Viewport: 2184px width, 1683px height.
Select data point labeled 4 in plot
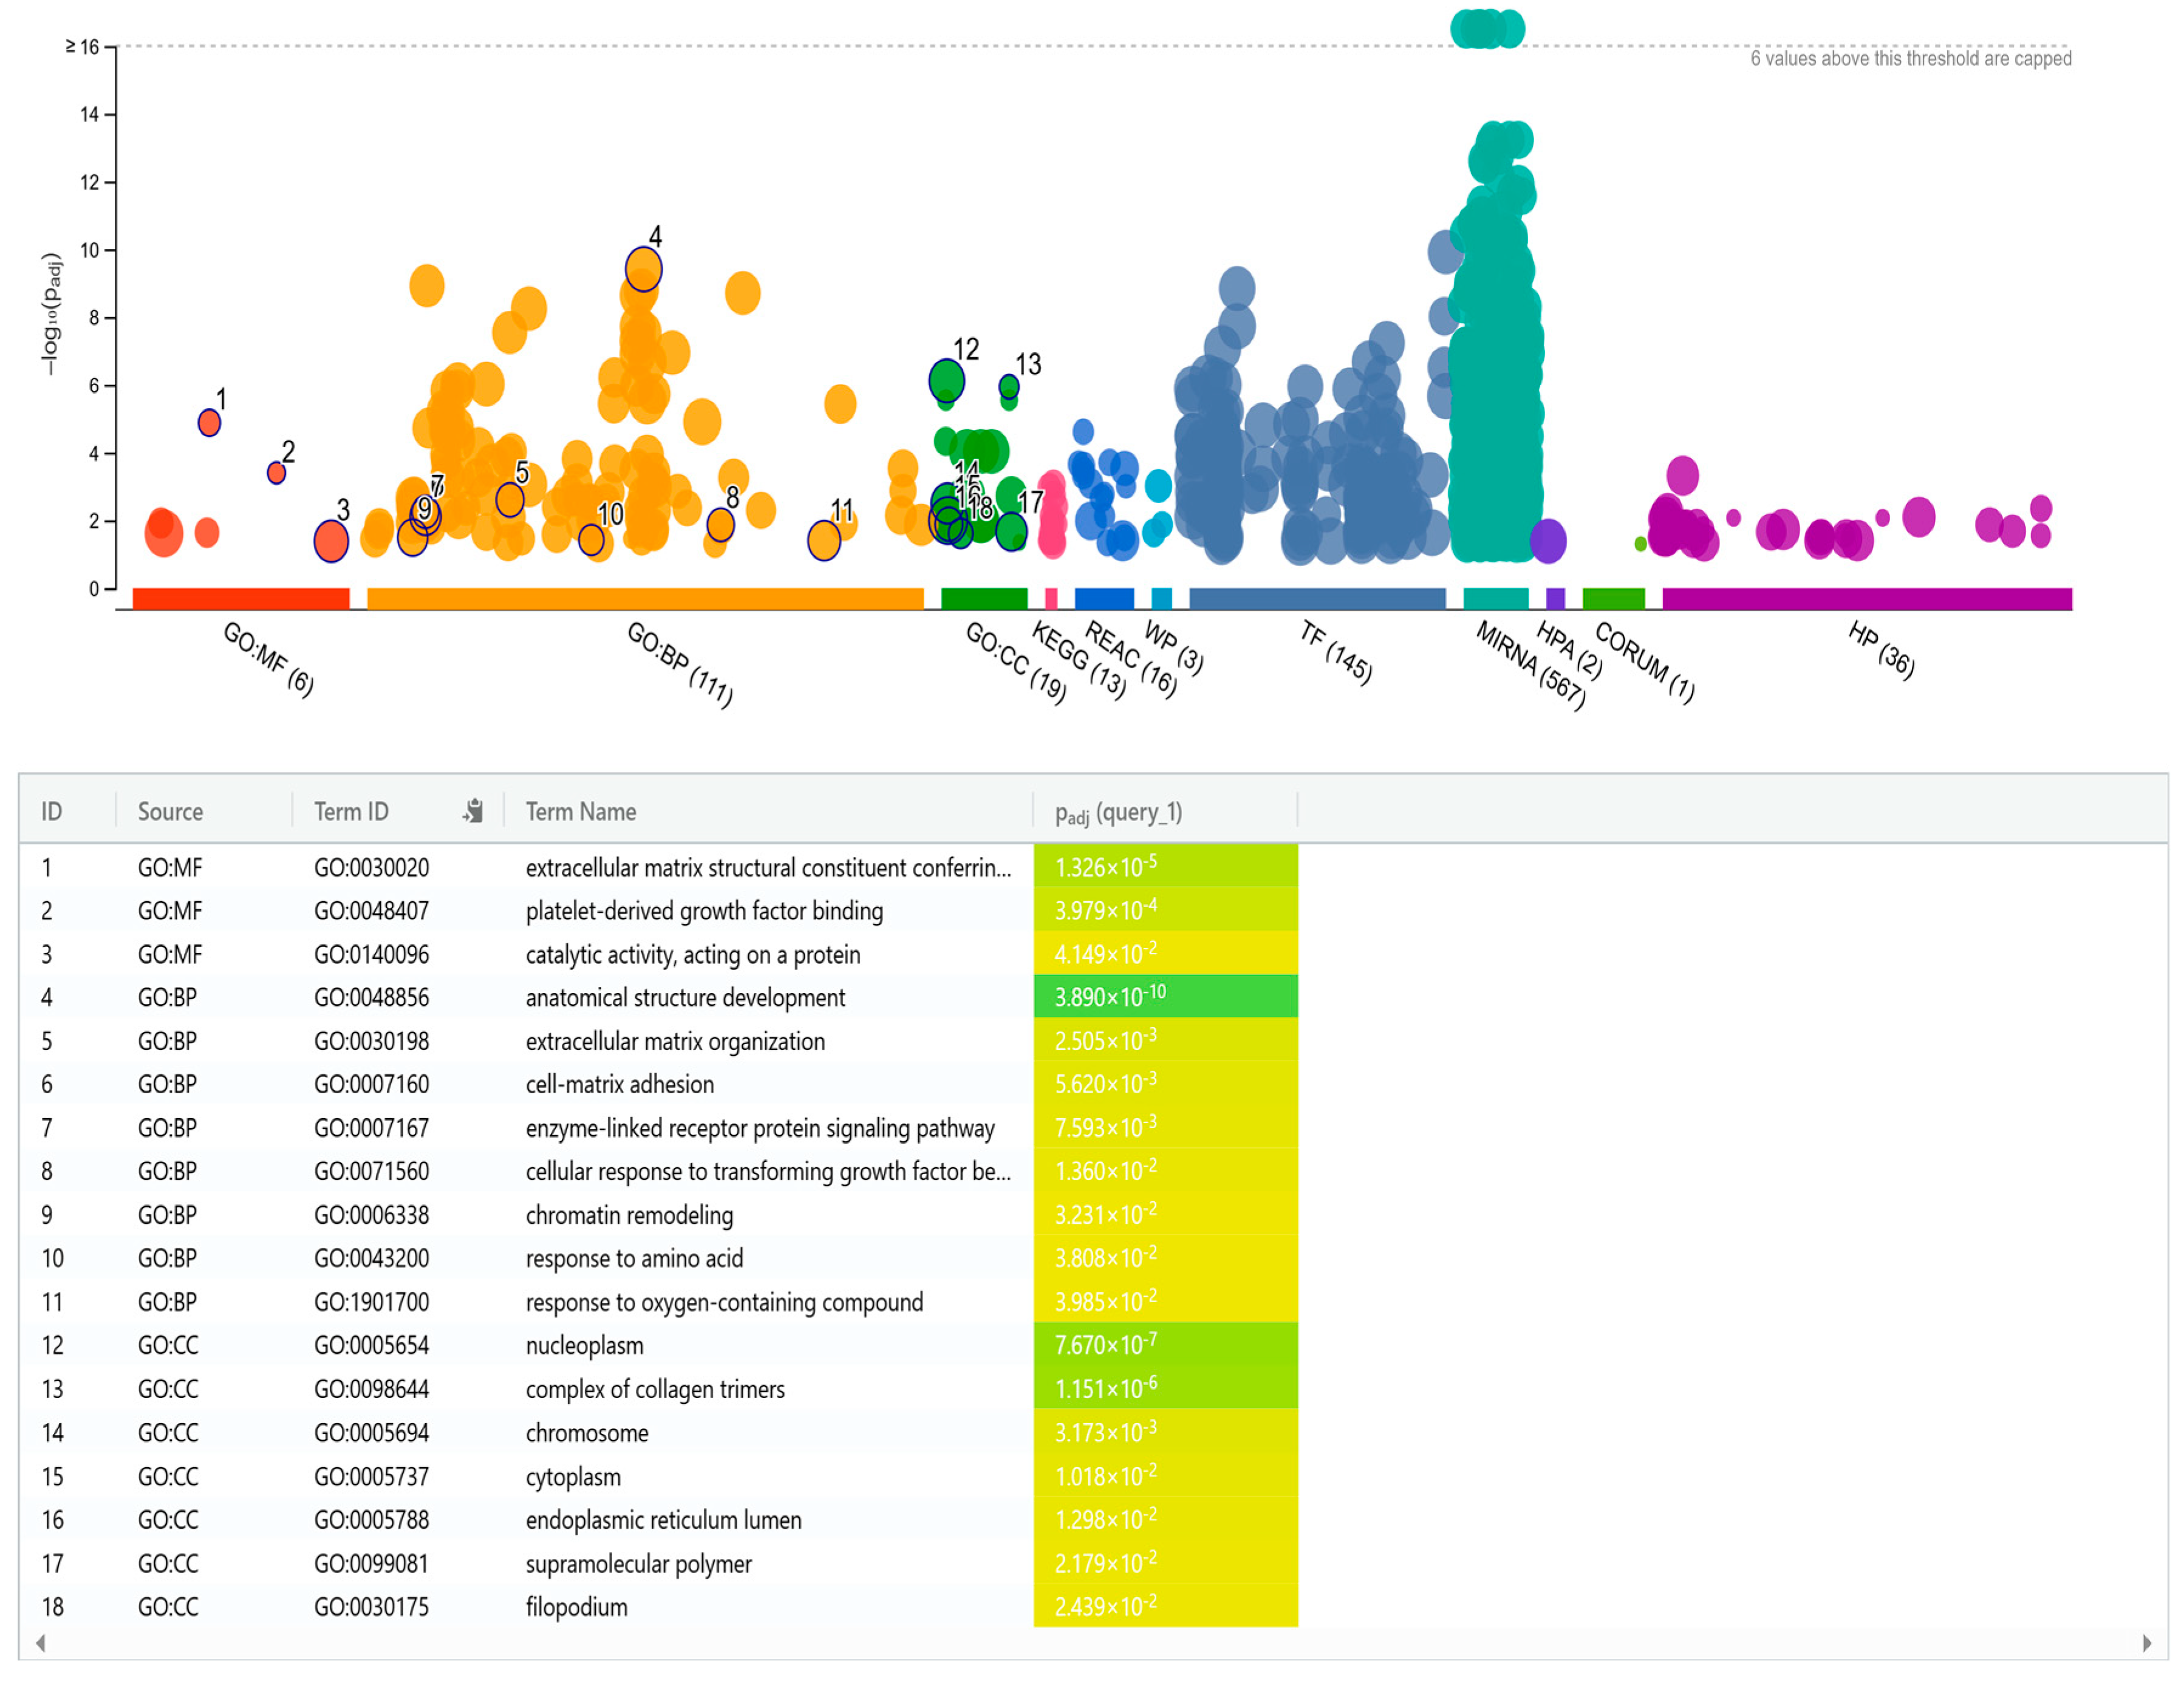tap(643, 269)
